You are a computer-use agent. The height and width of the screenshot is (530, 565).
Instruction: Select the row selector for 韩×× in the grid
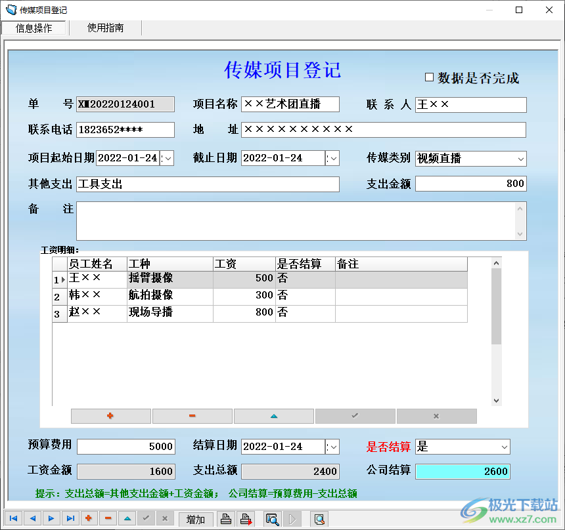pyautogui.click(x=60, y=295)
